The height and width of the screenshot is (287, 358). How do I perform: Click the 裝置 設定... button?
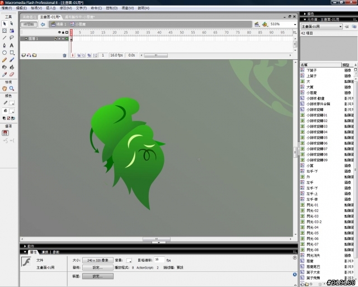click(98, 276)
